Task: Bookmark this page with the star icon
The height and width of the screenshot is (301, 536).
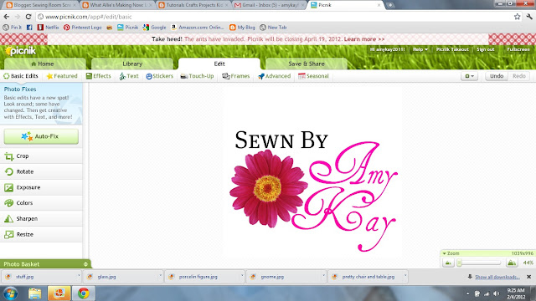Action: pos(518,17)
